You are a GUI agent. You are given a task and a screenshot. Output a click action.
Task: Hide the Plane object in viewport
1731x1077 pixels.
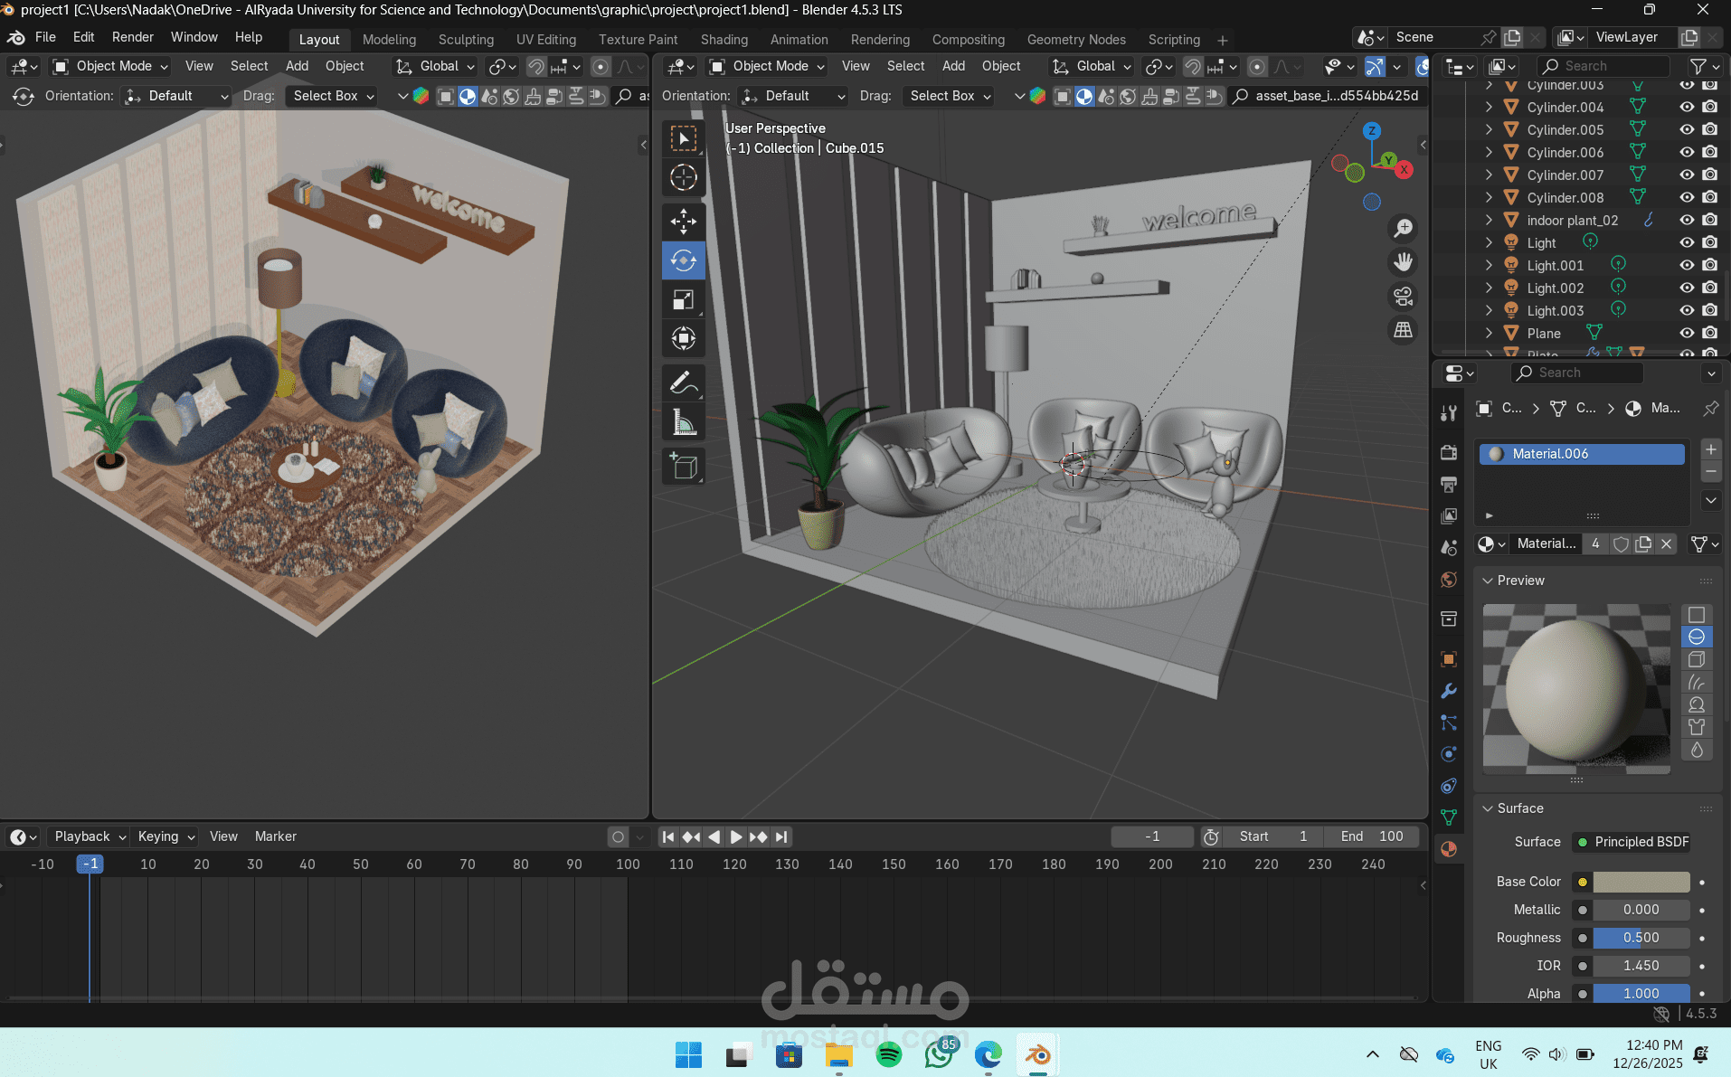tap(1687, 333)
